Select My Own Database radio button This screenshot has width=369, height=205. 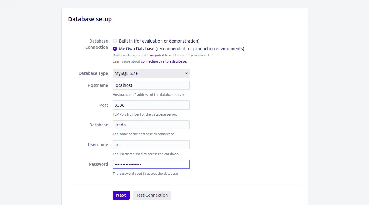(x=115, y=49)
